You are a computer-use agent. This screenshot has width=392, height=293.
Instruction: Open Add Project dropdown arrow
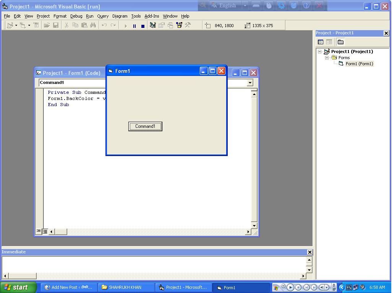(16, 25)
